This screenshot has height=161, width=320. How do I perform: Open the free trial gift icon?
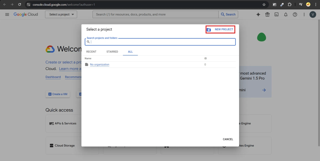[x=267, y=14]
